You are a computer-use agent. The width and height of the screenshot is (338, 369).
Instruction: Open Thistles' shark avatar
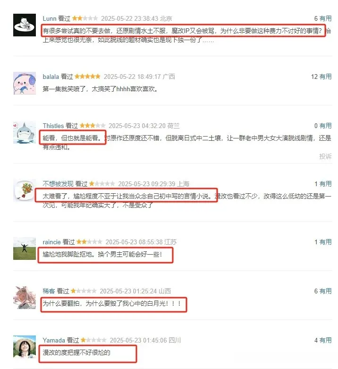25,132
